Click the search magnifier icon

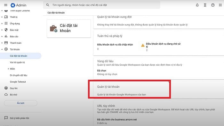point(48,5)
